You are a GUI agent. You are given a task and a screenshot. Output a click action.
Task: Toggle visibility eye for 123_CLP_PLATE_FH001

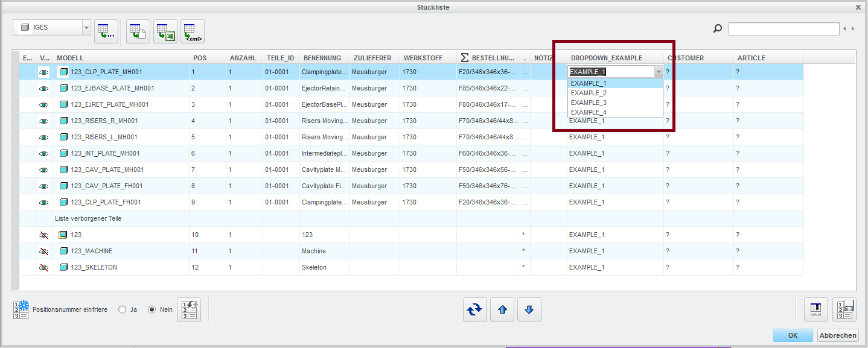click(43, 202)
